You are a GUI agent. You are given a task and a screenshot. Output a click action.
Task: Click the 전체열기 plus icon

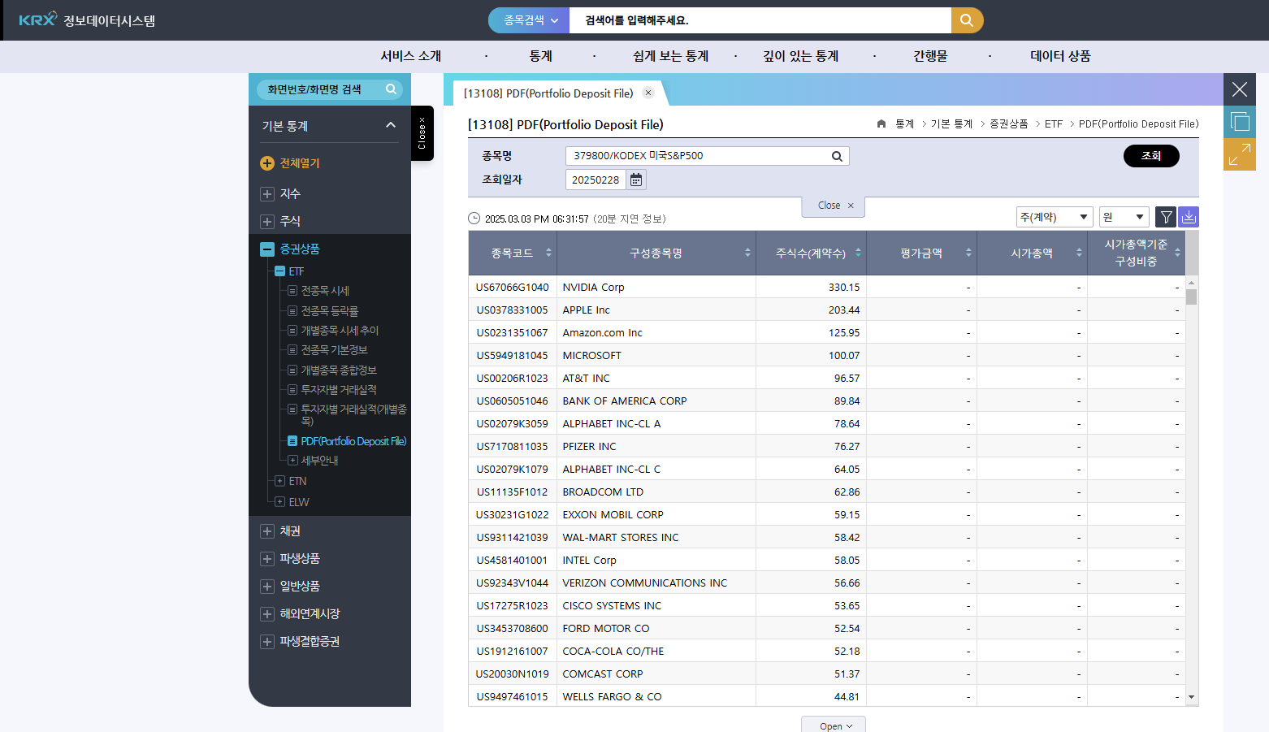[267, 163]
